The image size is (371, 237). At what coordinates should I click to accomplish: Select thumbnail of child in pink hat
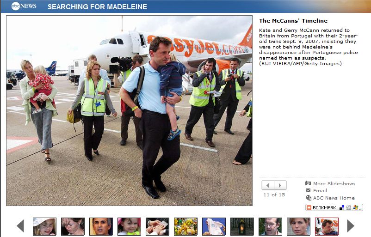point(129,226)
